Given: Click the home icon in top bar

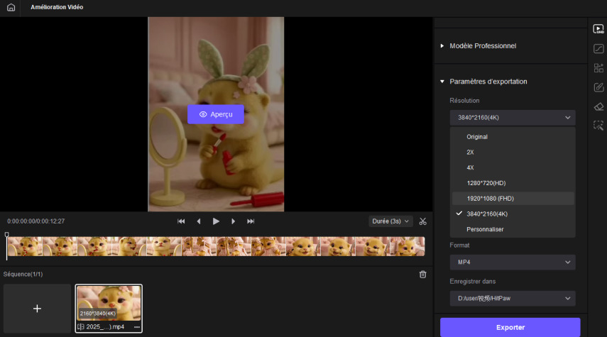Looking at the screenshot, I should (x=11, y=7).
